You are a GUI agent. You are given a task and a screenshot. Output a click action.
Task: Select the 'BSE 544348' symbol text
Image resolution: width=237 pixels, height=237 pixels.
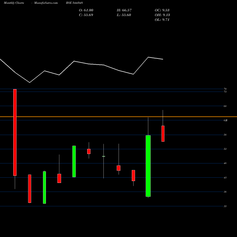pos(74,3)
